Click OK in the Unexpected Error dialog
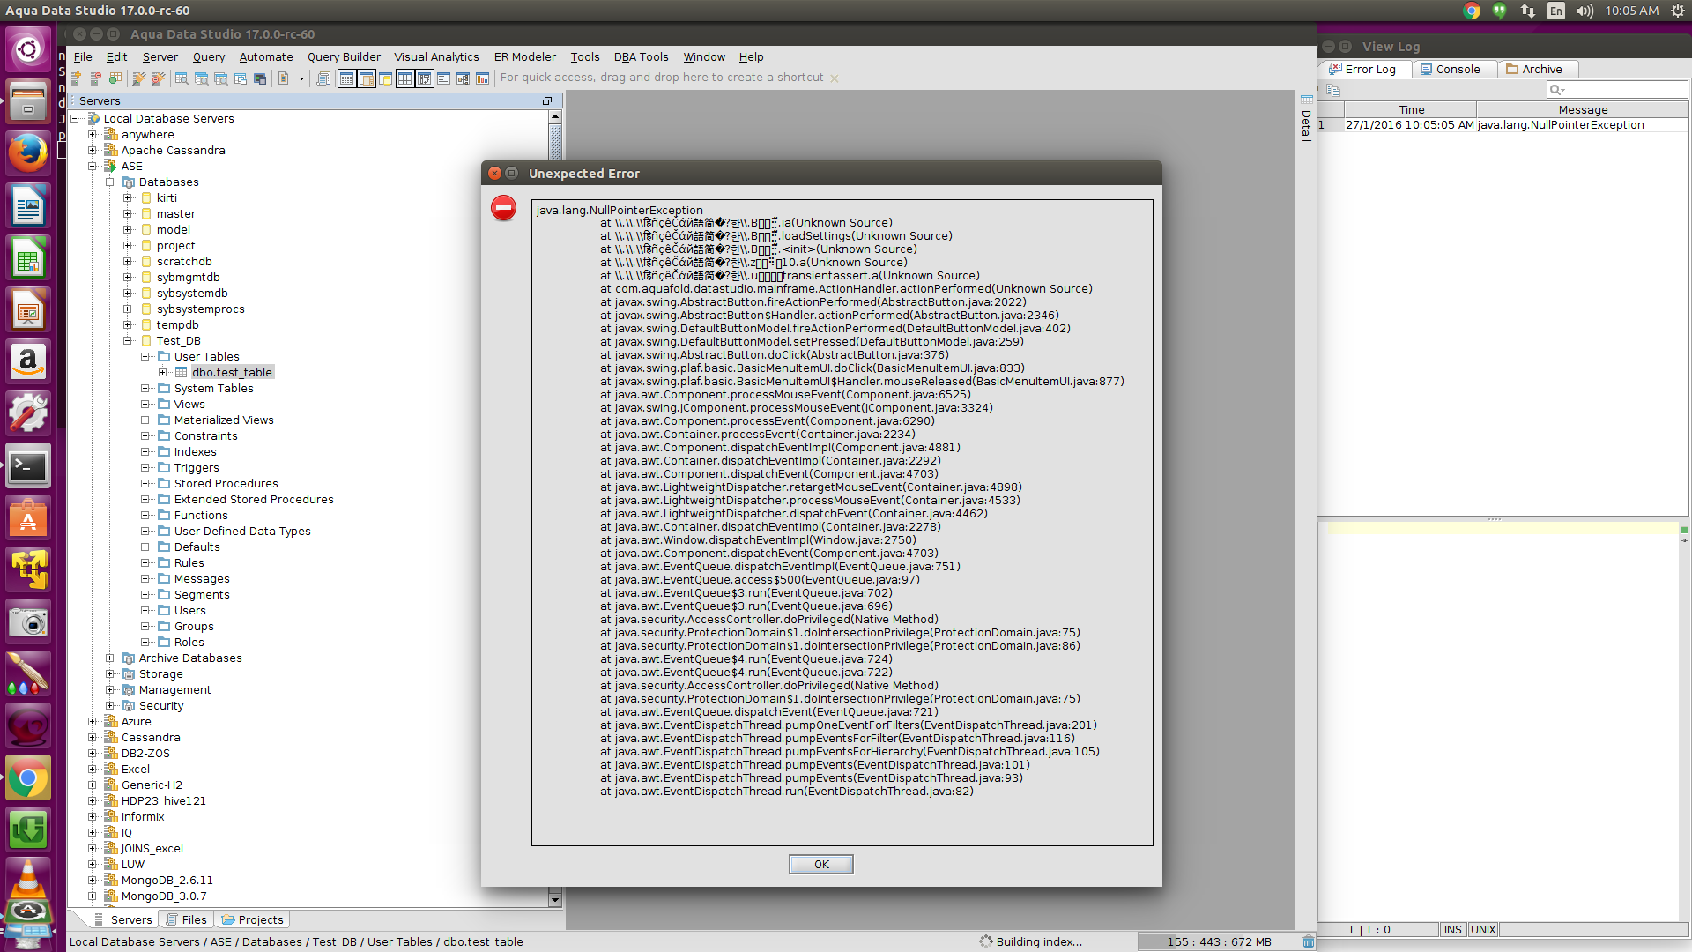The image size is (1692, 952). pyautogui.click(x=821, y=864)
